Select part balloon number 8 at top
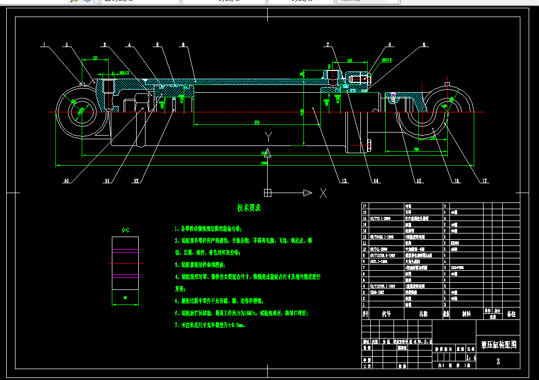The width and height of the screenshot is (539, 380). pos(389,45)
